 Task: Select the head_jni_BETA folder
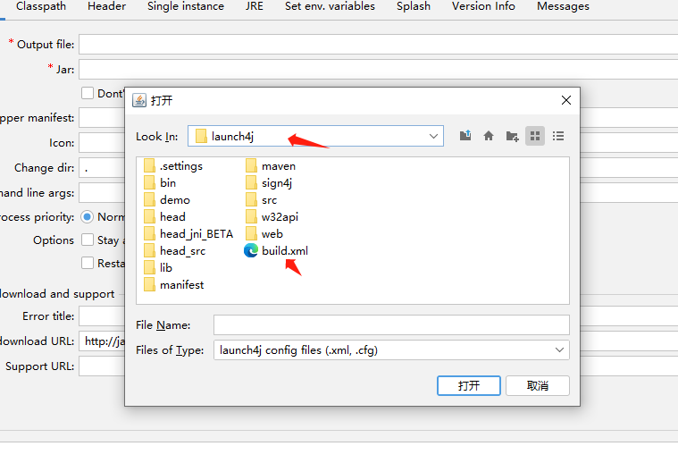(x=188, y=233)
